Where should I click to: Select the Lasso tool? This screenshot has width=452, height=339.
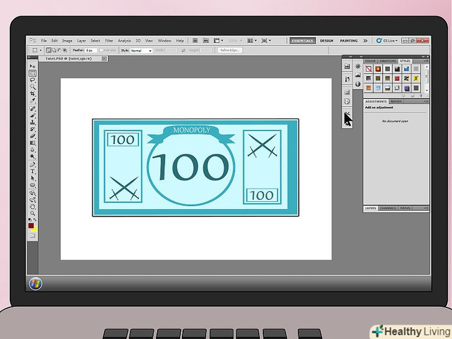[33, 80]
